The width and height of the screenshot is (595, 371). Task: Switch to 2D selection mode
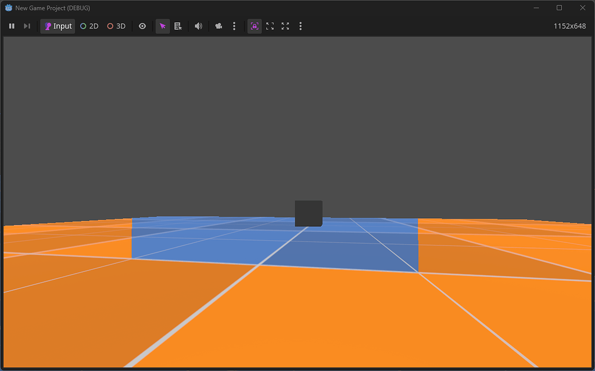pos(89,26)
